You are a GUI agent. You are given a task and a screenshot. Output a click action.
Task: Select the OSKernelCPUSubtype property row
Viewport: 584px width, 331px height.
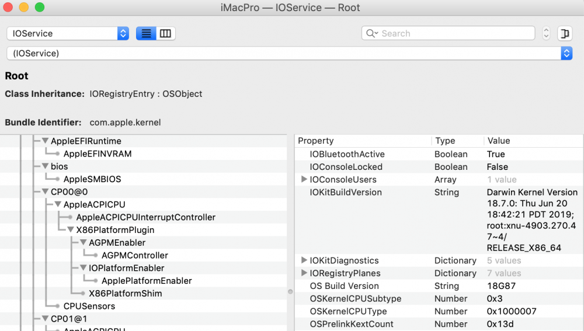439,299
